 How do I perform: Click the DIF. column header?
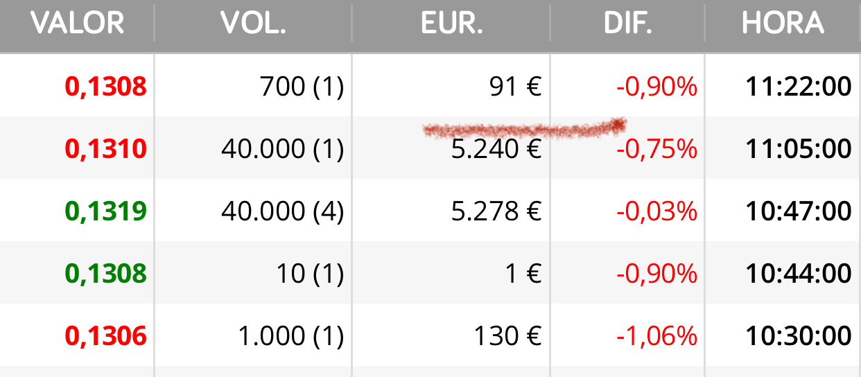coord(628,24)
